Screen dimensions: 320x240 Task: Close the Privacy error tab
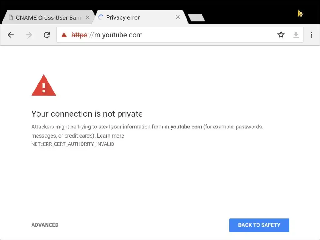tap(178, 17)
